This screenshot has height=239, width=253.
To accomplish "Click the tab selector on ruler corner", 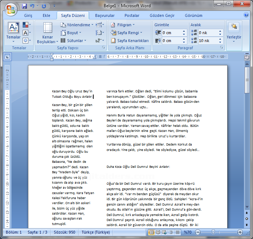I will pyautogui.click(x=8, y=57).
